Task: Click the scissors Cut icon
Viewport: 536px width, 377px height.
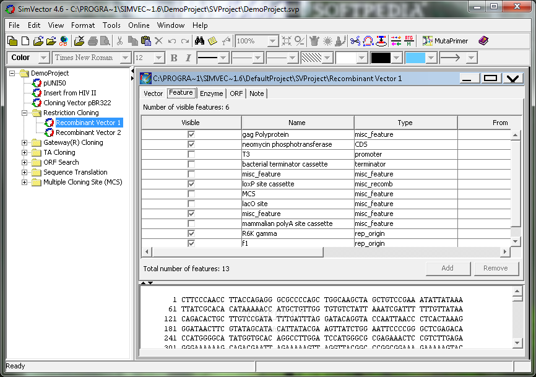Action: pos(119,41)
